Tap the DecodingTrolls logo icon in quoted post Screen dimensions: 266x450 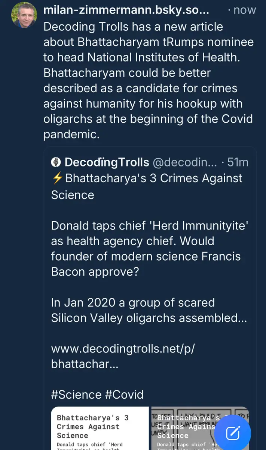[56, 162]
